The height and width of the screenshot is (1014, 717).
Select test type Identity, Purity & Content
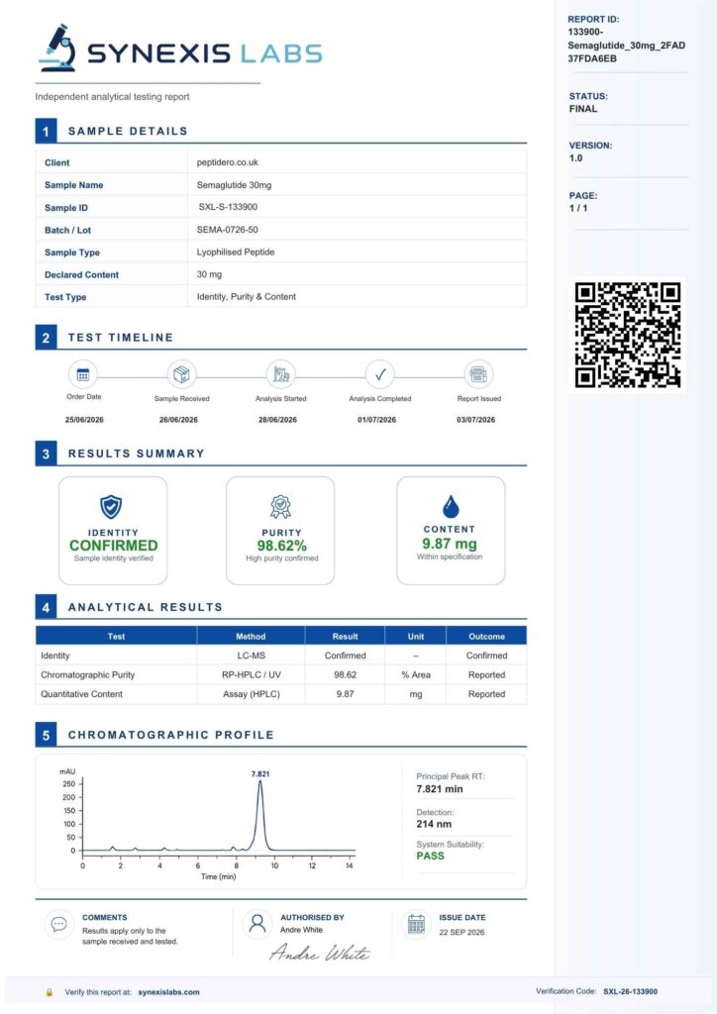(x=247, y=297)
